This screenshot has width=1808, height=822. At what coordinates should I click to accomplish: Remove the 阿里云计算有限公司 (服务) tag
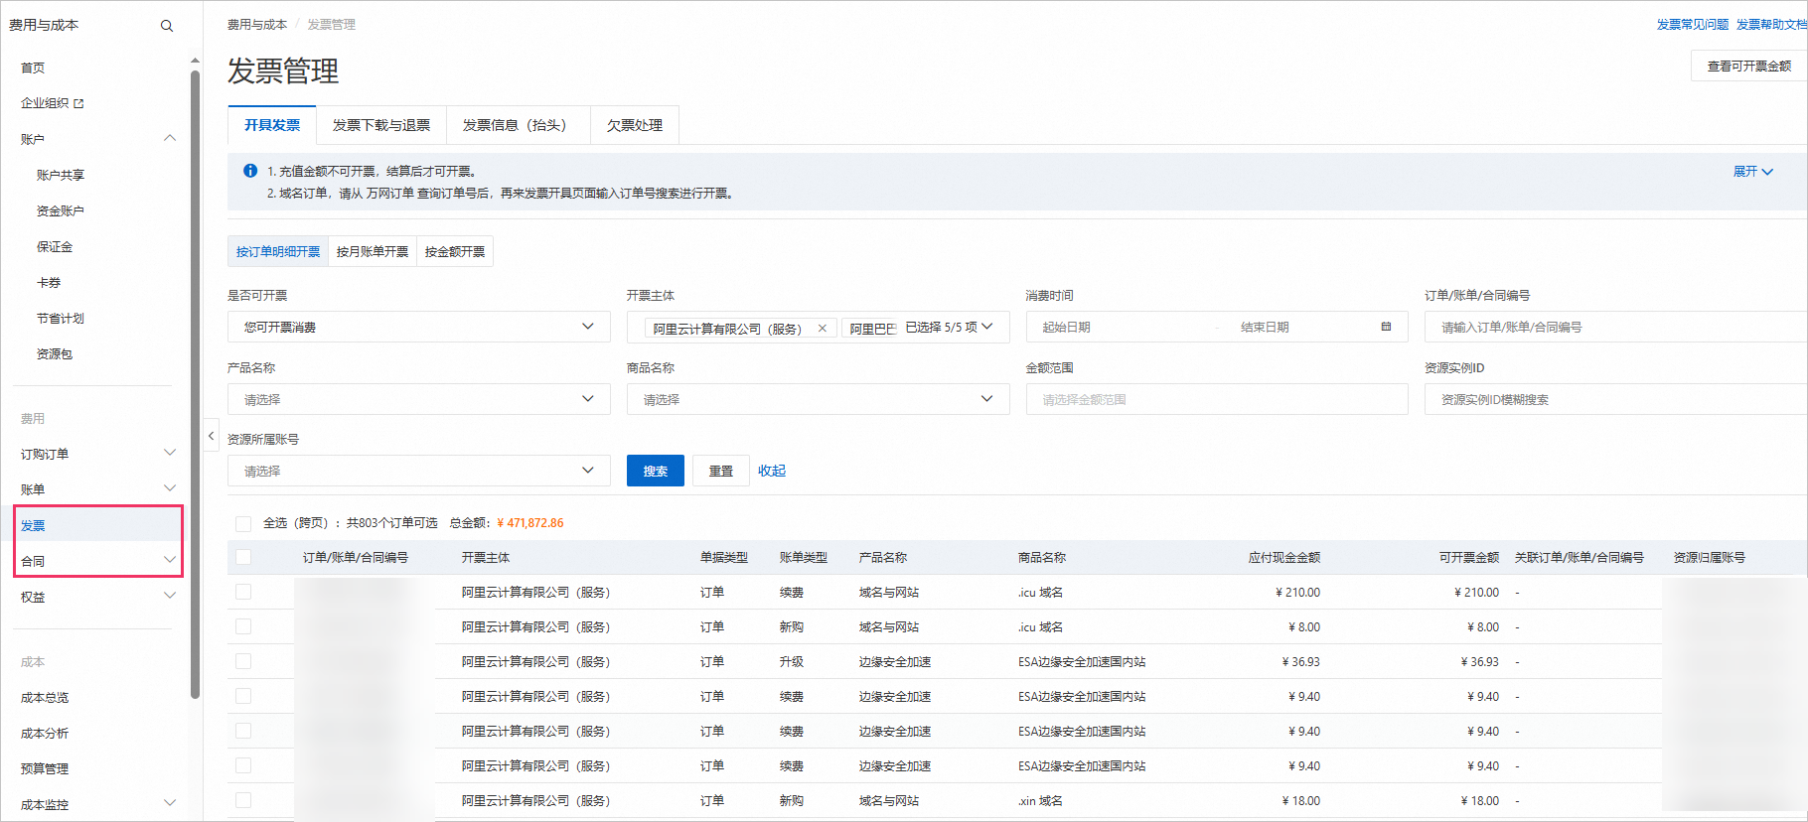[x=823, y=329]
